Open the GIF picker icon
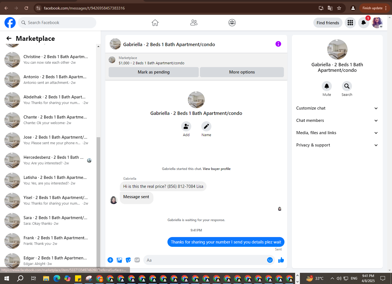Screen dimensions: 392x284 (x=137, y=260)
